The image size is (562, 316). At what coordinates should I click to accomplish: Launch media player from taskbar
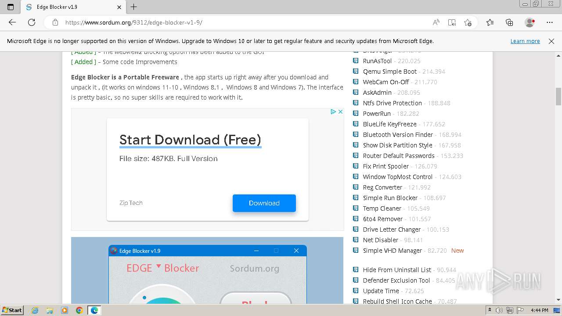(65, 310)
